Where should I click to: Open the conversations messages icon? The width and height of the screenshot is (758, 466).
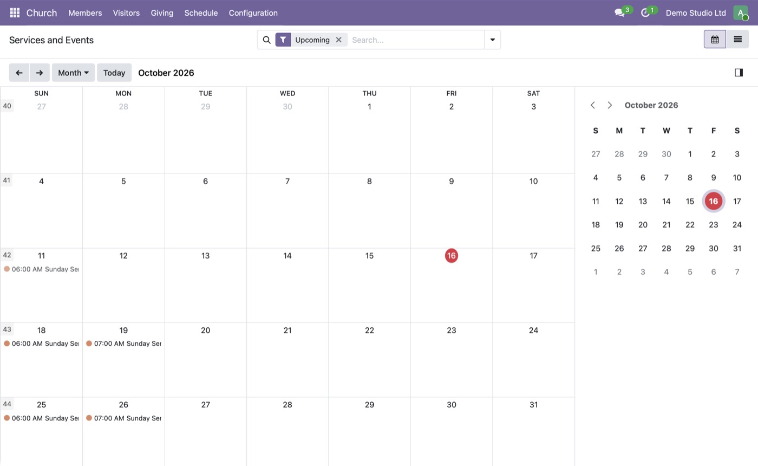point(619,12)
